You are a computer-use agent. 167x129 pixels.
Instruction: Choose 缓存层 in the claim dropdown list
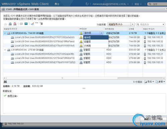click(96, 38)
